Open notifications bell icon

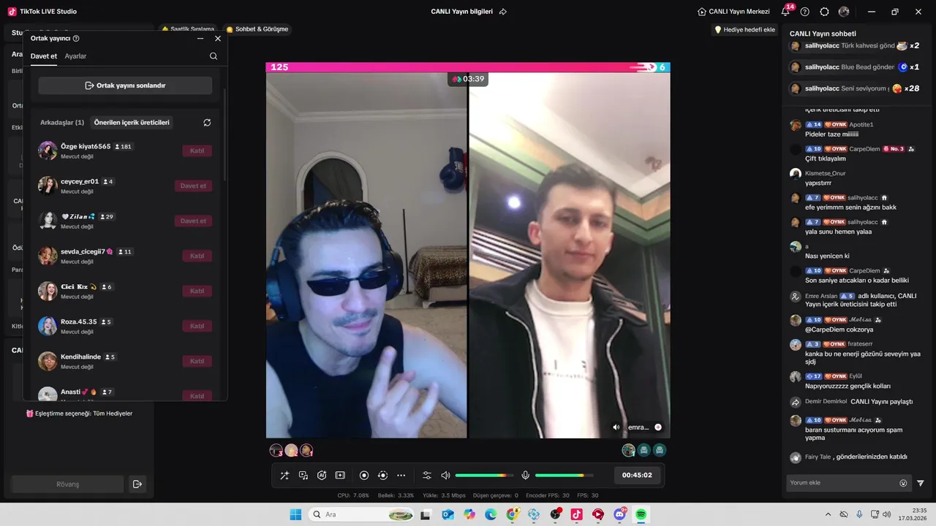[x=785, y=12]
